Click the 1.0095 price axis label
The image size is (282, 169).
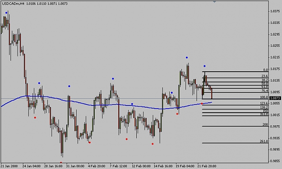coord(275,92)
